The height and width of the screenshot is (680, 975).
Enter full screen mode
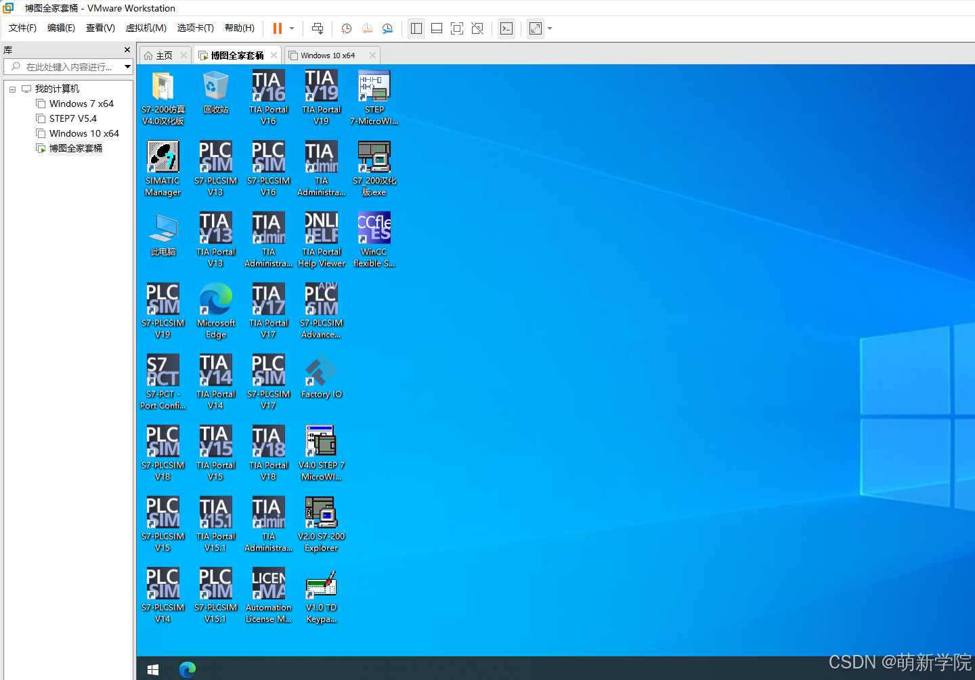coord(457,28)
